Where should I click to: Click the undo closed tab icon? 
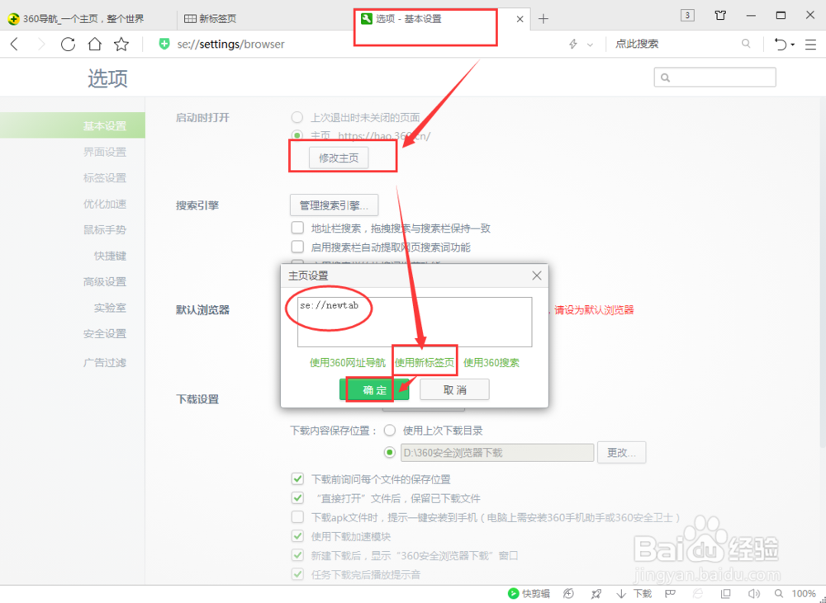point(781,45)
